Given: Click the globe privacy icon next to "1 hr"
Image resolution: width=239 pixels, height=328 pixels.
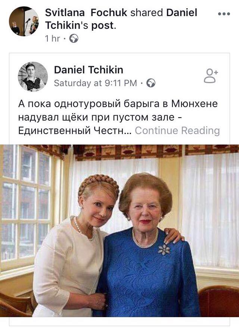Looking at the screenshot, I should point(74,39).
